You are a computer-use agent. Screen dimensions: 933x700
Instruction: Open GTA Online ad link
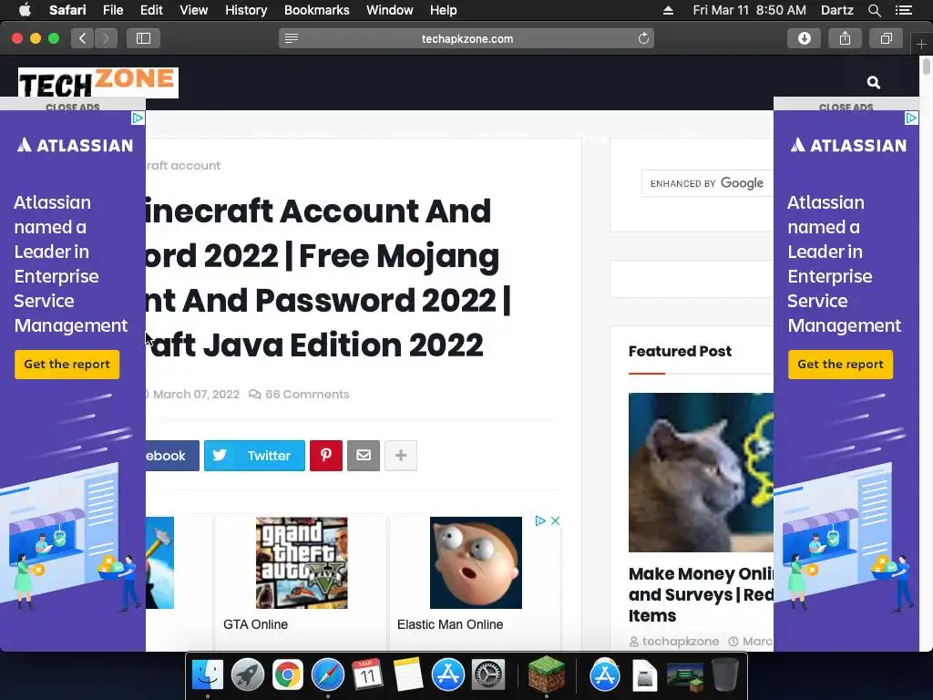(255, 624)
